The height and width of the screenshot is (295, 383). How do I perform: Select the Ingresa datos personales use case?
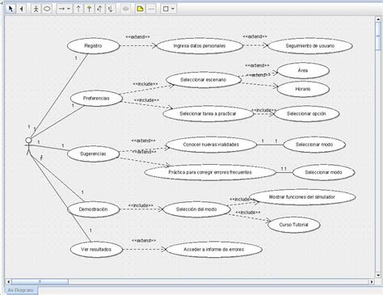tap(200, 46)
